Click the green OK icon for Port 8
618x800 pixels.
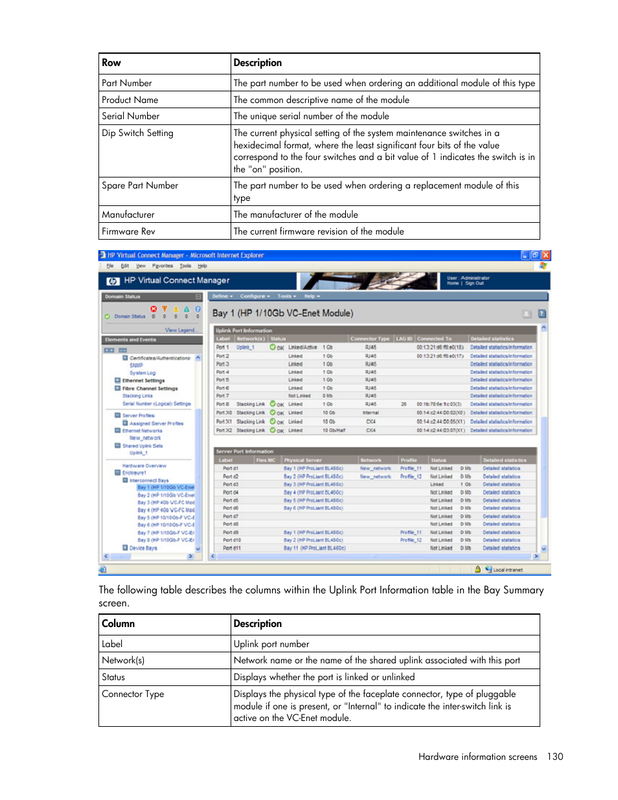[273, 404]
